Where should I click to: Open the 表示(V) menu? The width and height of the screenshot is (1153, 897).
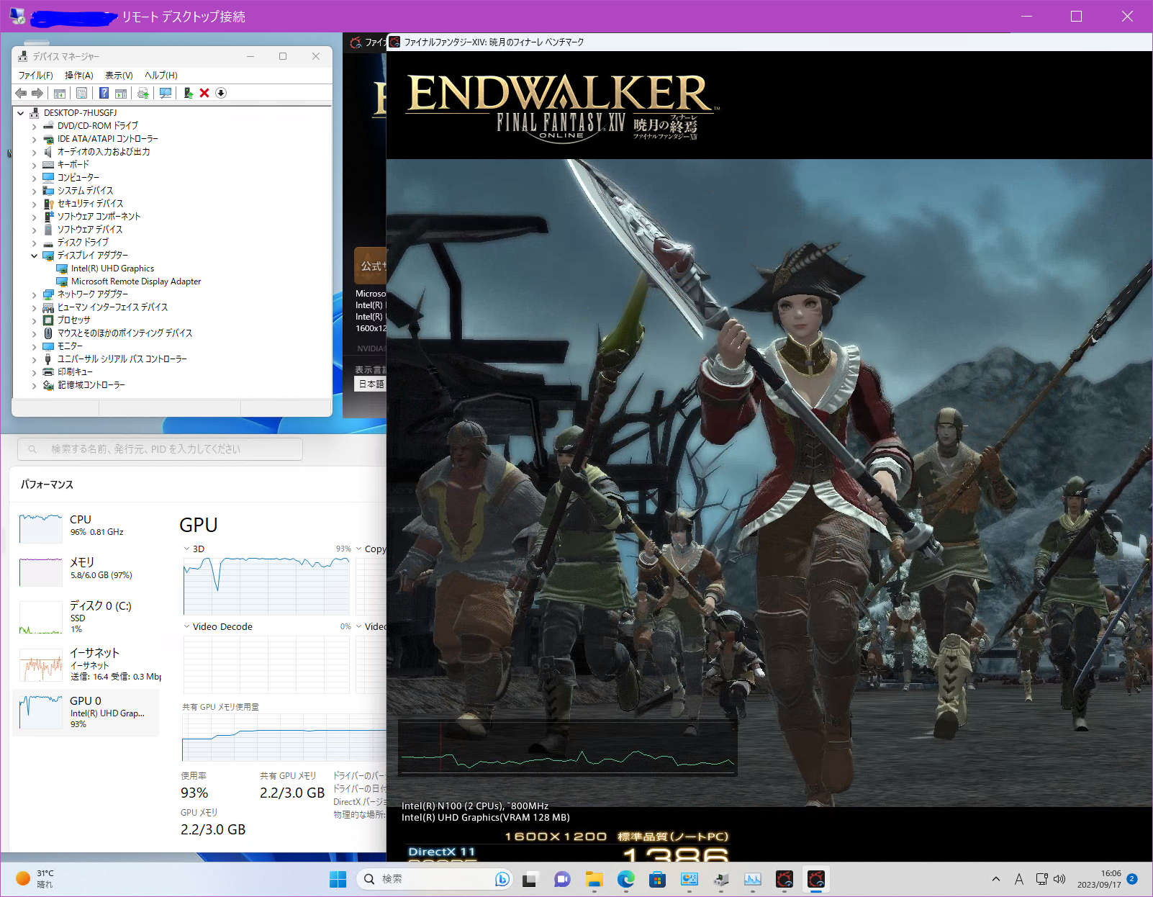point(119,75)
